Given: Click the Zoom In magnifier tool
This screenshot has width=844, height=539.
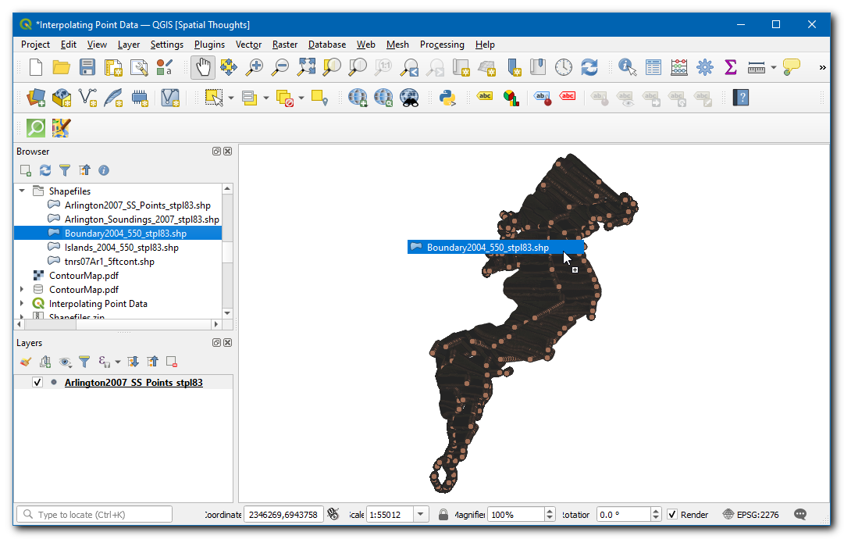Looking at the screenshot, I should pos(254,68).
